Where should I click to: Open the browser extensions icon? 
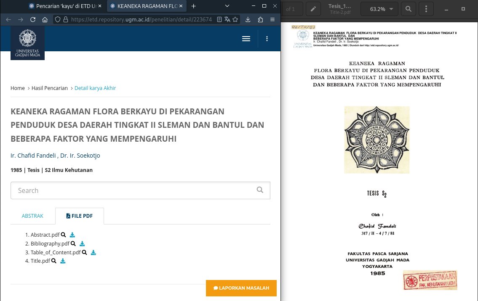260,19
